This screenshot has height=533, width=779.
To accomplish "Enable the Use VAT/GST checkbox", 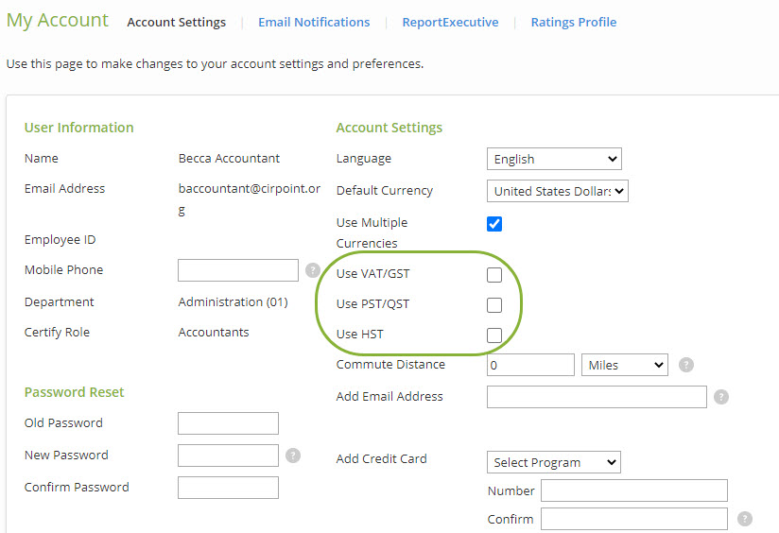I will pyautogui.click(x=494, y=275).
